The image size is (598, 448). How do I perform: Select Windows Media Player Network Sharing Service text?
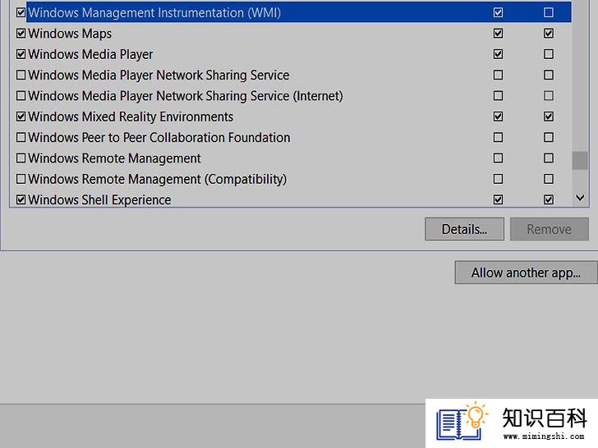pyautogui.click(x=159, y=75)
